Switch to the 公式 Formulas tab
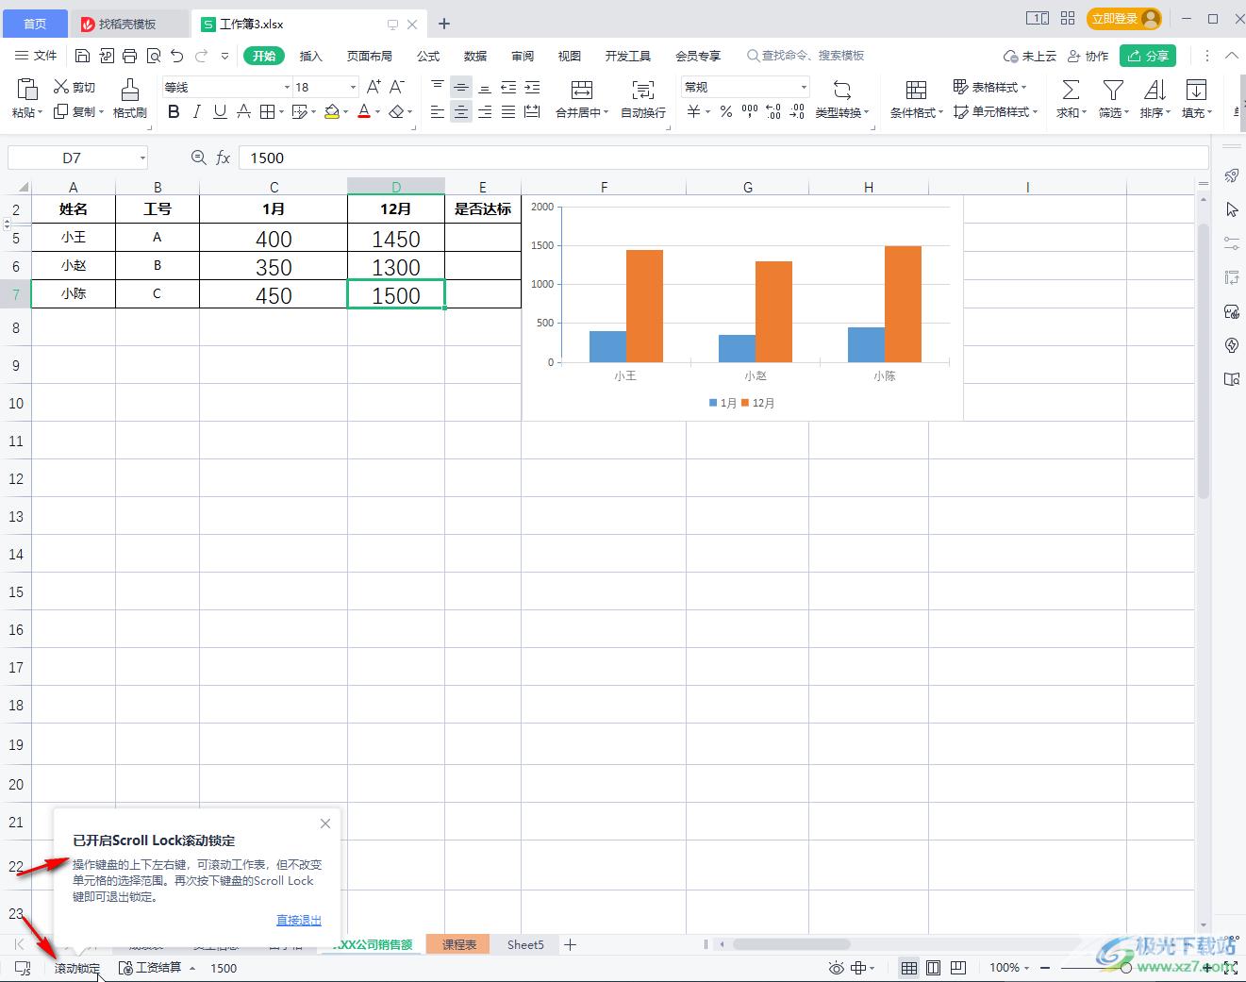Viewport: 1246px width, 982px height. point(428,56)
